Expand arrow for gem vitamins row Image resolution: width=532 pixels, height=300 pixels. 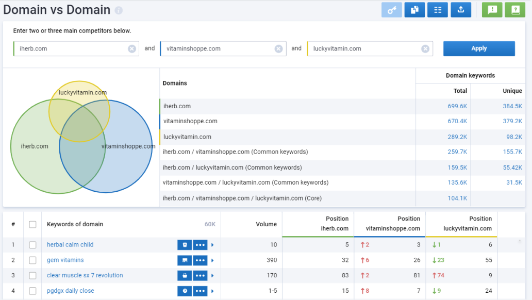tap(212, 260)
